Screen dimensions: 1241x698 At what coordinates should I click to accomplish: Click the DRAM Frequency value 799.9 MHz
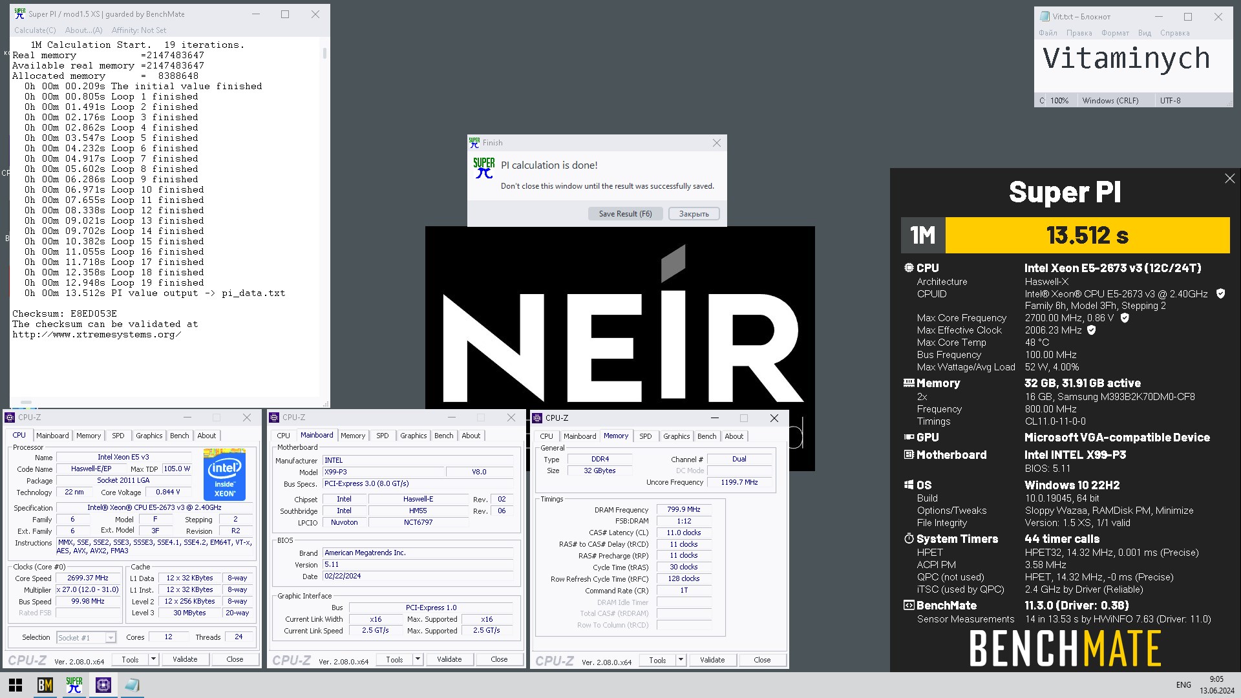[684, 509]
